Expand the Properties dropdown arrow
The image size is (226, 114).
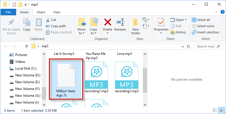[x=161, y=33]
